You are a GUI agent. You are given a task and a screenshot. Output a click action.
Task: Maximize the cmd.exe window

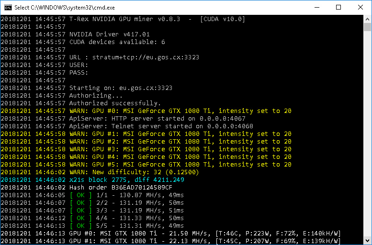click(338, 7)
